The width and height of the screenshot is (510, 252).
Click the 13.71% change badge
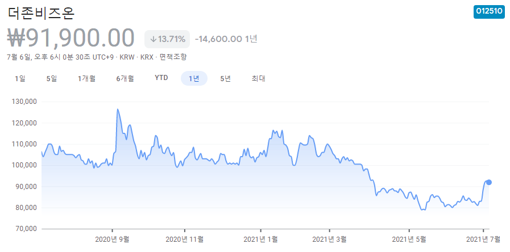tap(167, 39)
